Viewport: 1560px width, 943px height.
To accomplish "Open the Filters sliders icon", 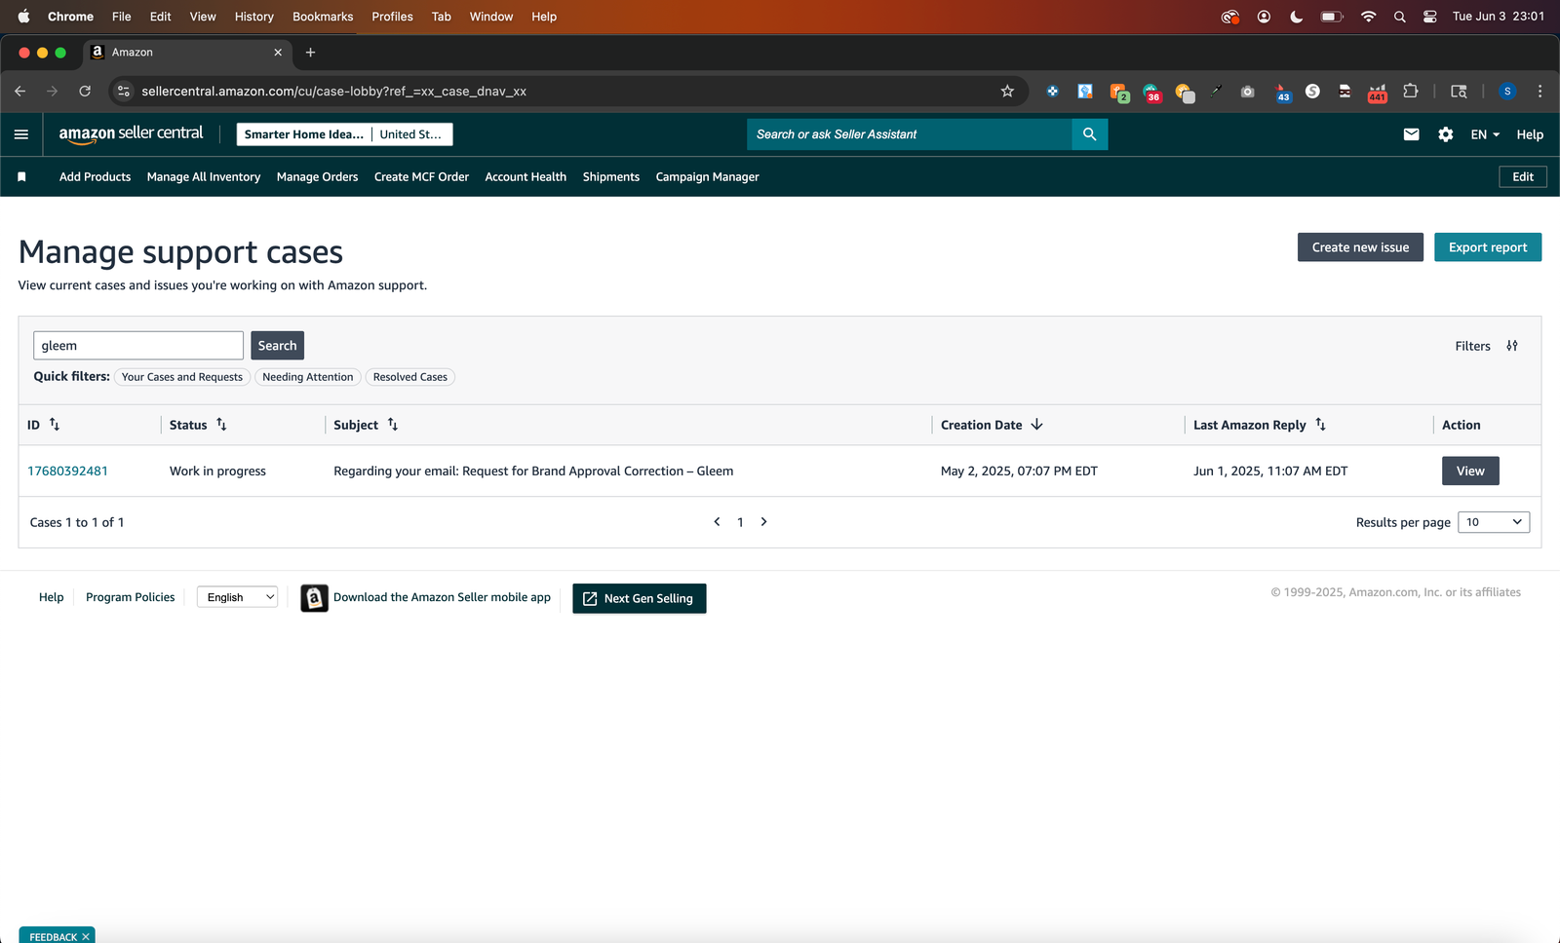I will [1512, 346].
